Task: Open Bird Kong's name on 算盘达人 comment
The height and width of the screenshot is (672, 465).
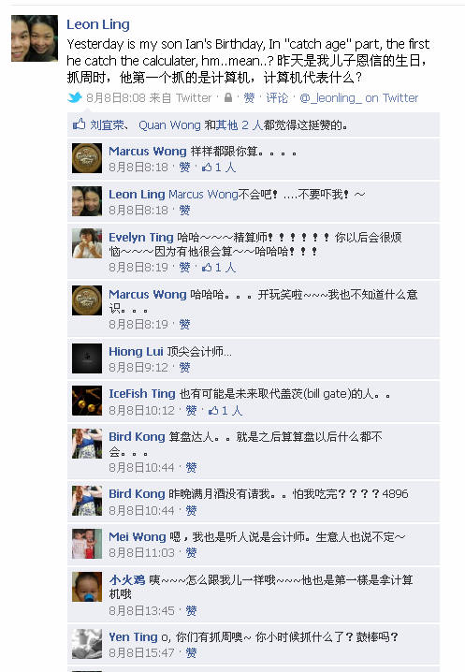Action: click(x=137, y=437)
